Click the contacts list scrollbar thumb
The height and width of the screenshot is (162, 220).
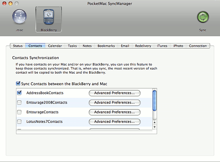click(x=154, y=100)
